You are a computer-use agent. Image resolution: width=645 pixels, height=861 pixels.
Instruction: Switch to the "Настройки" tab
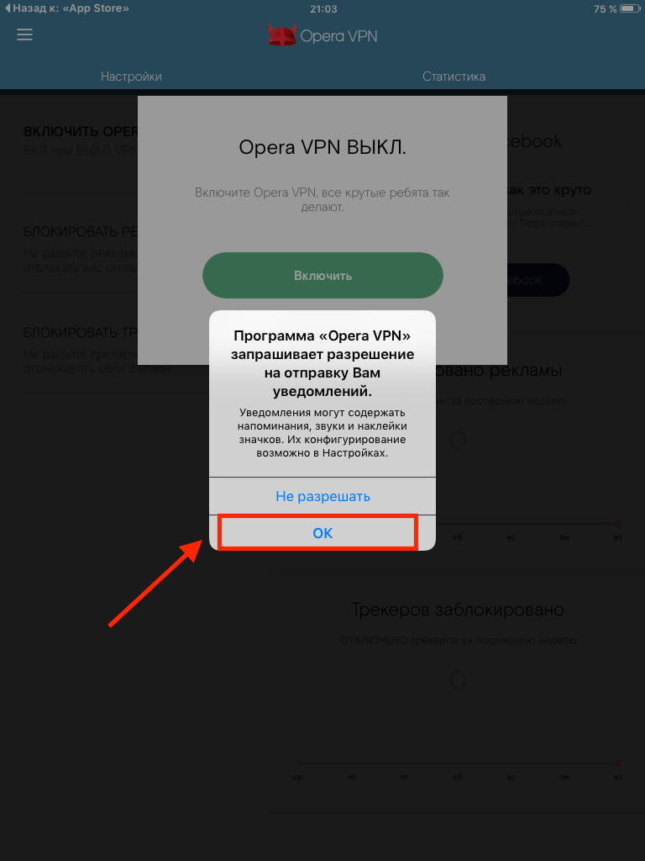(x=131, y=77)
